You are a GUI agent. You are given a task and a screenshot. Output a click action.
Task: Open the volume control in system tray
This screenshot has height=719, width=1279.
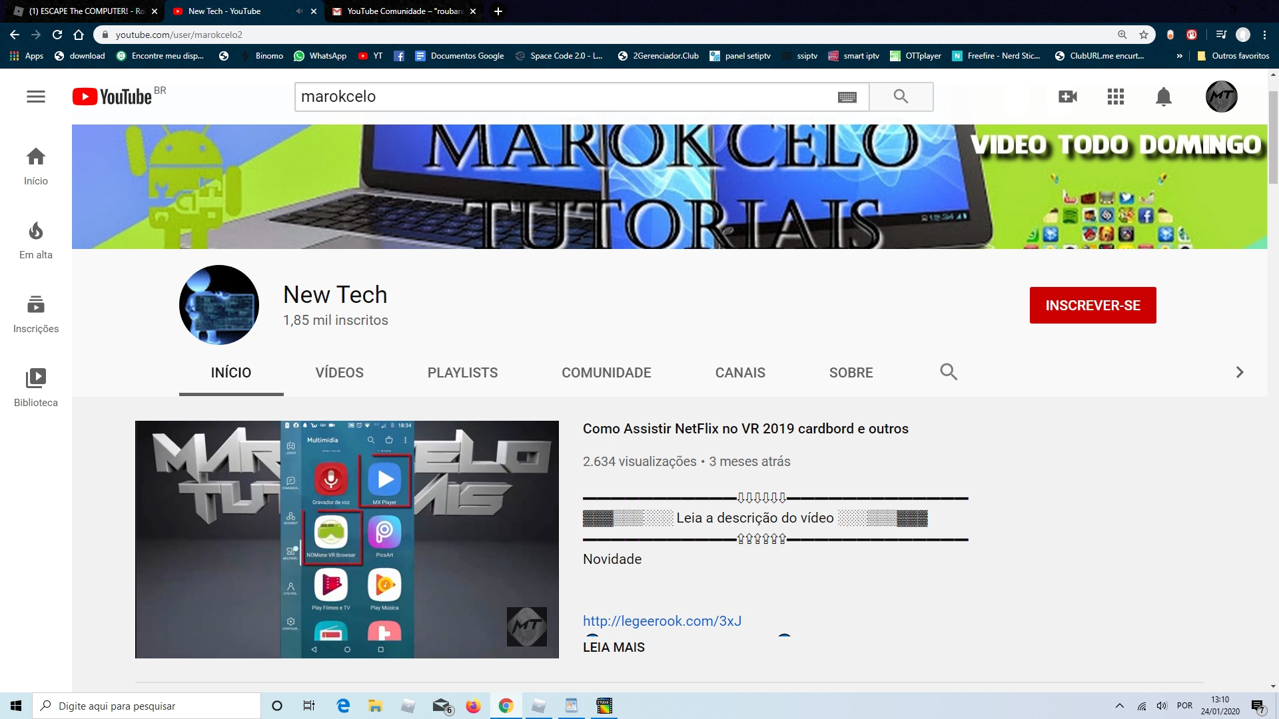(x=1162, y=706)
